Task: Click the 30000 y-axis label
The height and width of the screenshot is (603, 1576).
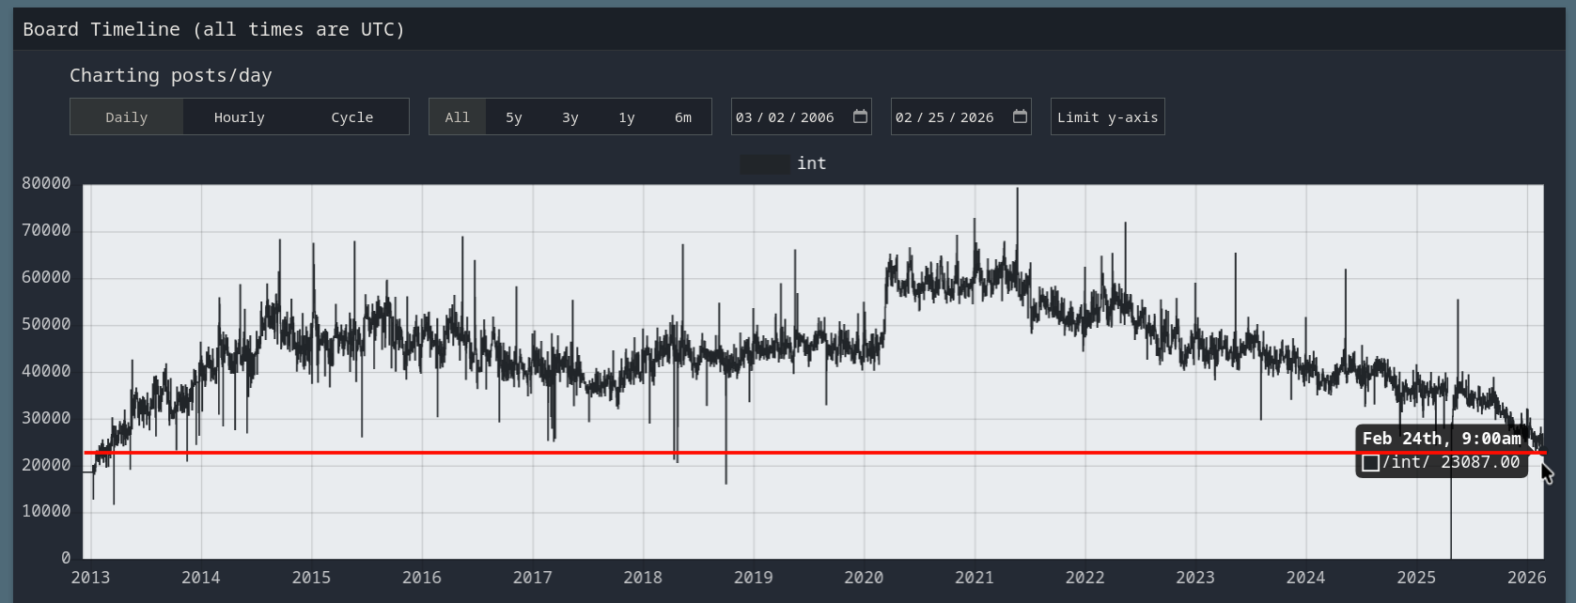Action: [47, 419]
